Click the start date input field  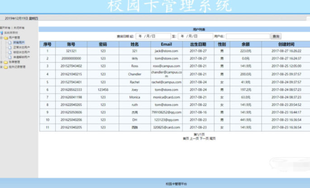[x=153, y=36]
